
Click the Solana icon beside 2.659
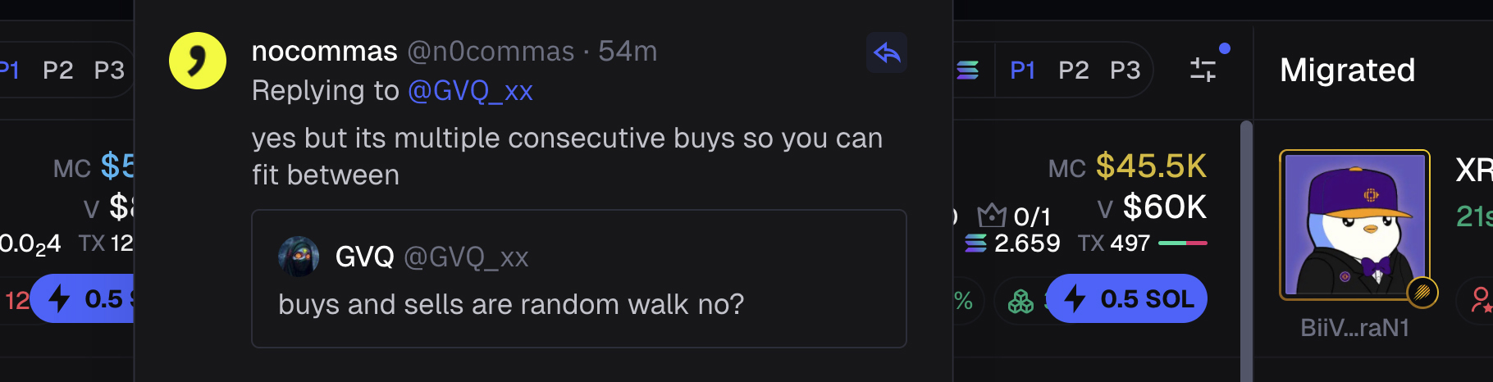coord(975,243)
